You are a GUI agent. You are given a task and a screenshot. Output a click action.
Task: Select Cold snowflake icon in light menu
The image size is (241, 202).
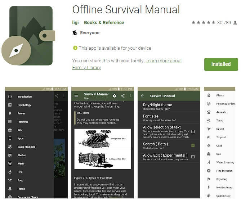click(209, 145)
